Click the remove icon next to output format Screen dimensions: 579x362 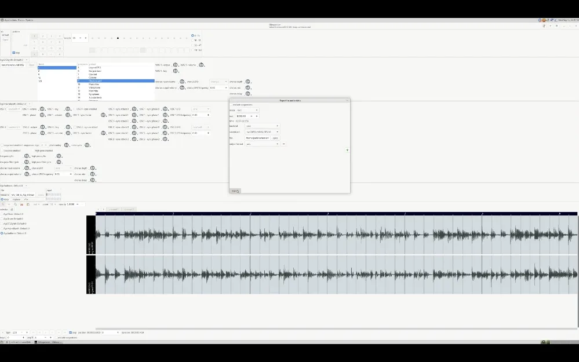[284, 144]
